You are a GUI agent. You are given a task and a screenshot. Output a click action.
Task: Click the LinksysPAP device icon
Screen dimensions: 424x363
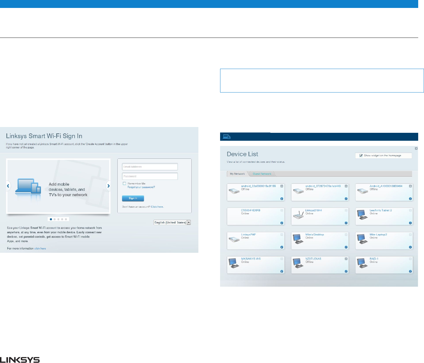click(234, 240)
